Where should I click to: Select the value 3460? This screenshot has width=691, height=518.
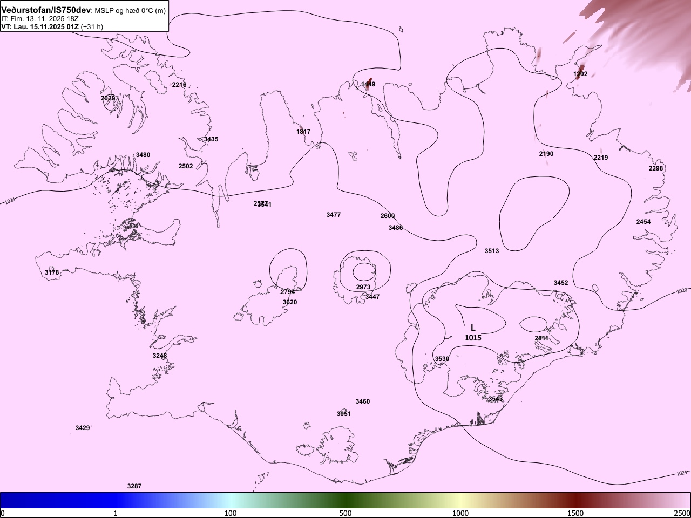[363, 401]
